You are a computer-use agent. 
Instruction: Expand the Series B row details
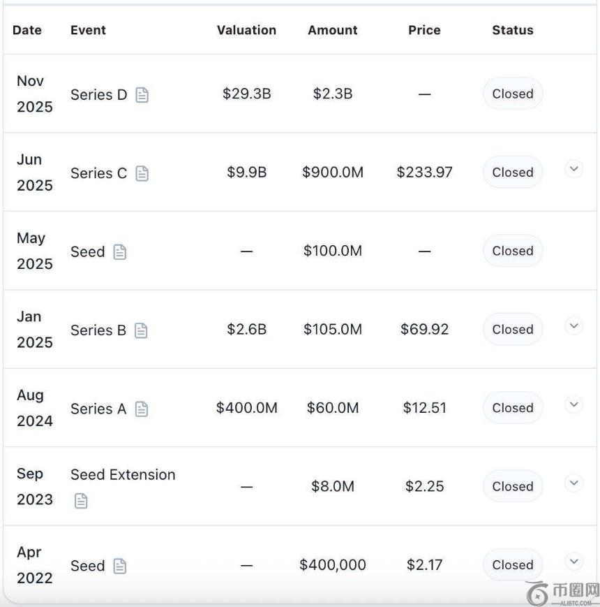573,326
